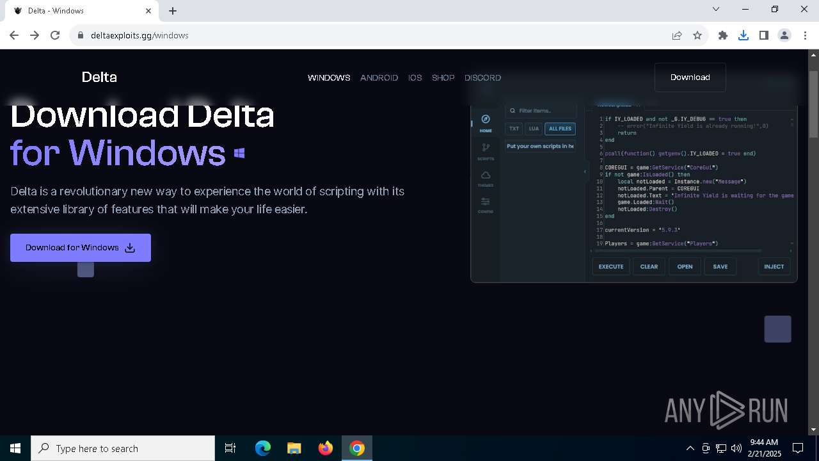Click the OPEN button in preview
The image size is (819, 461).
point(685,266)
